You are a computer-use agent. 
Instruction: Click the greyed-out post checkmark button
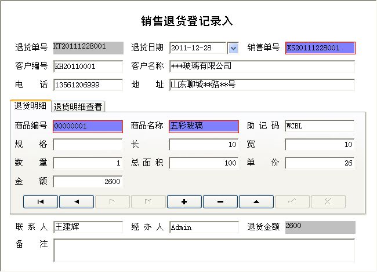pos(292,201)
